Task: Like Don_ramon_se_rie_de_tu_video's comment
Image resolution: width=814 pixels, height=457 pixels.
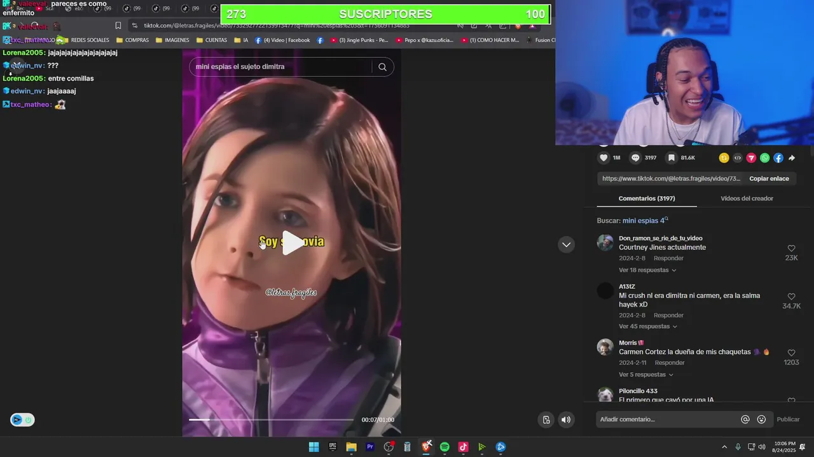Action: click(x=791, y=248)
